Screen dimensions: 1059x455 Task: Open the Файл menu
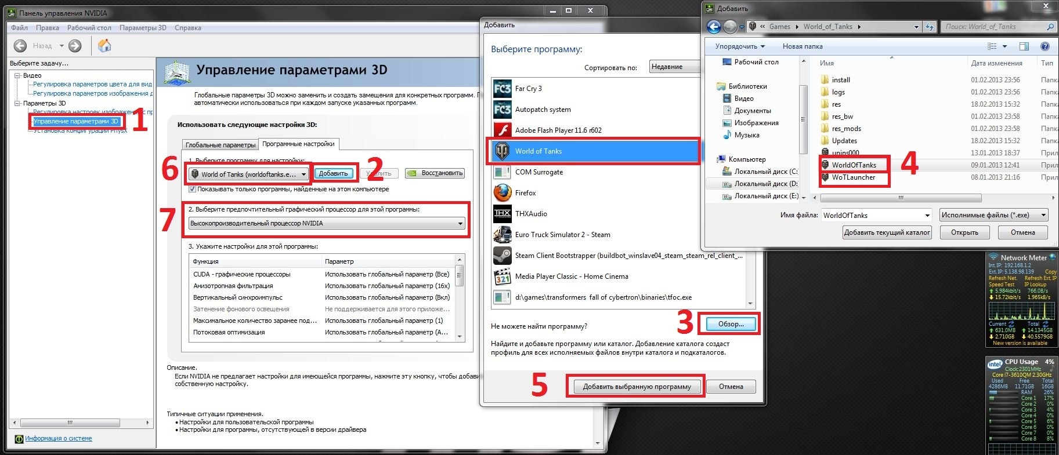(x=19, y=28)
